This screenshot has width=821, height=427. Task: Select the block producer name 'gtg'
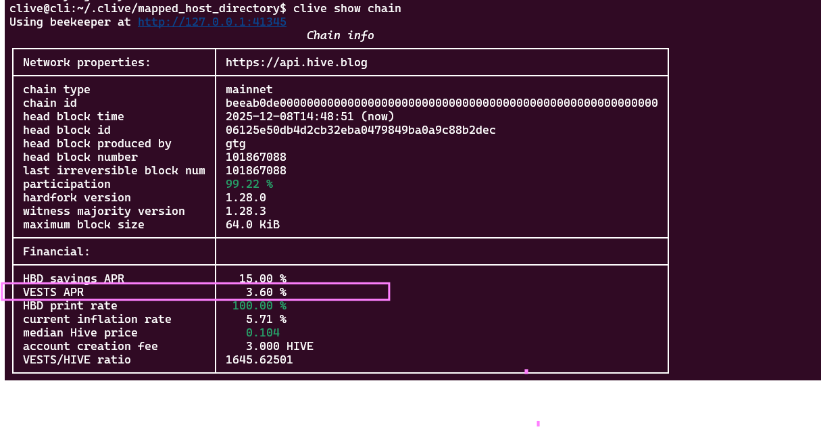pyautogui.click(x=235, y=144)
